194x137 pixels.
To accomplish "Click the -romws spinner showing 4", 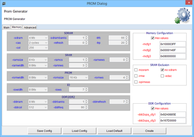I will pos(119,78).
